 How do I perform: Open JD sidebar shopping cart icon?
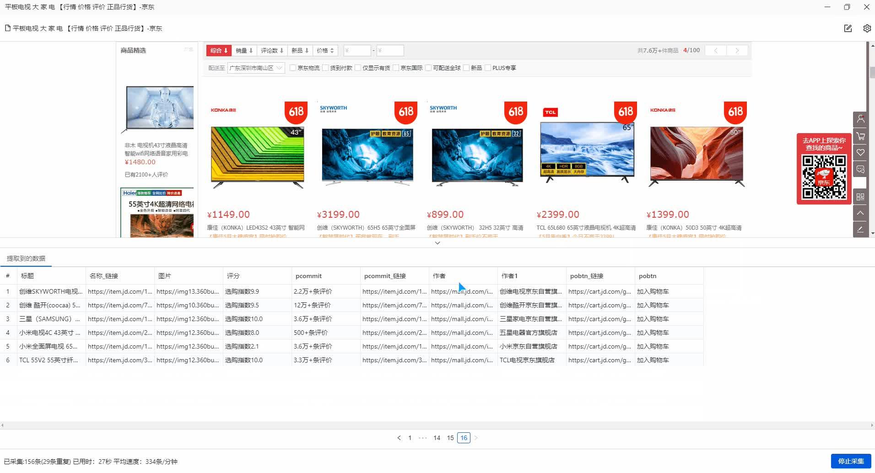coord(860,136)
